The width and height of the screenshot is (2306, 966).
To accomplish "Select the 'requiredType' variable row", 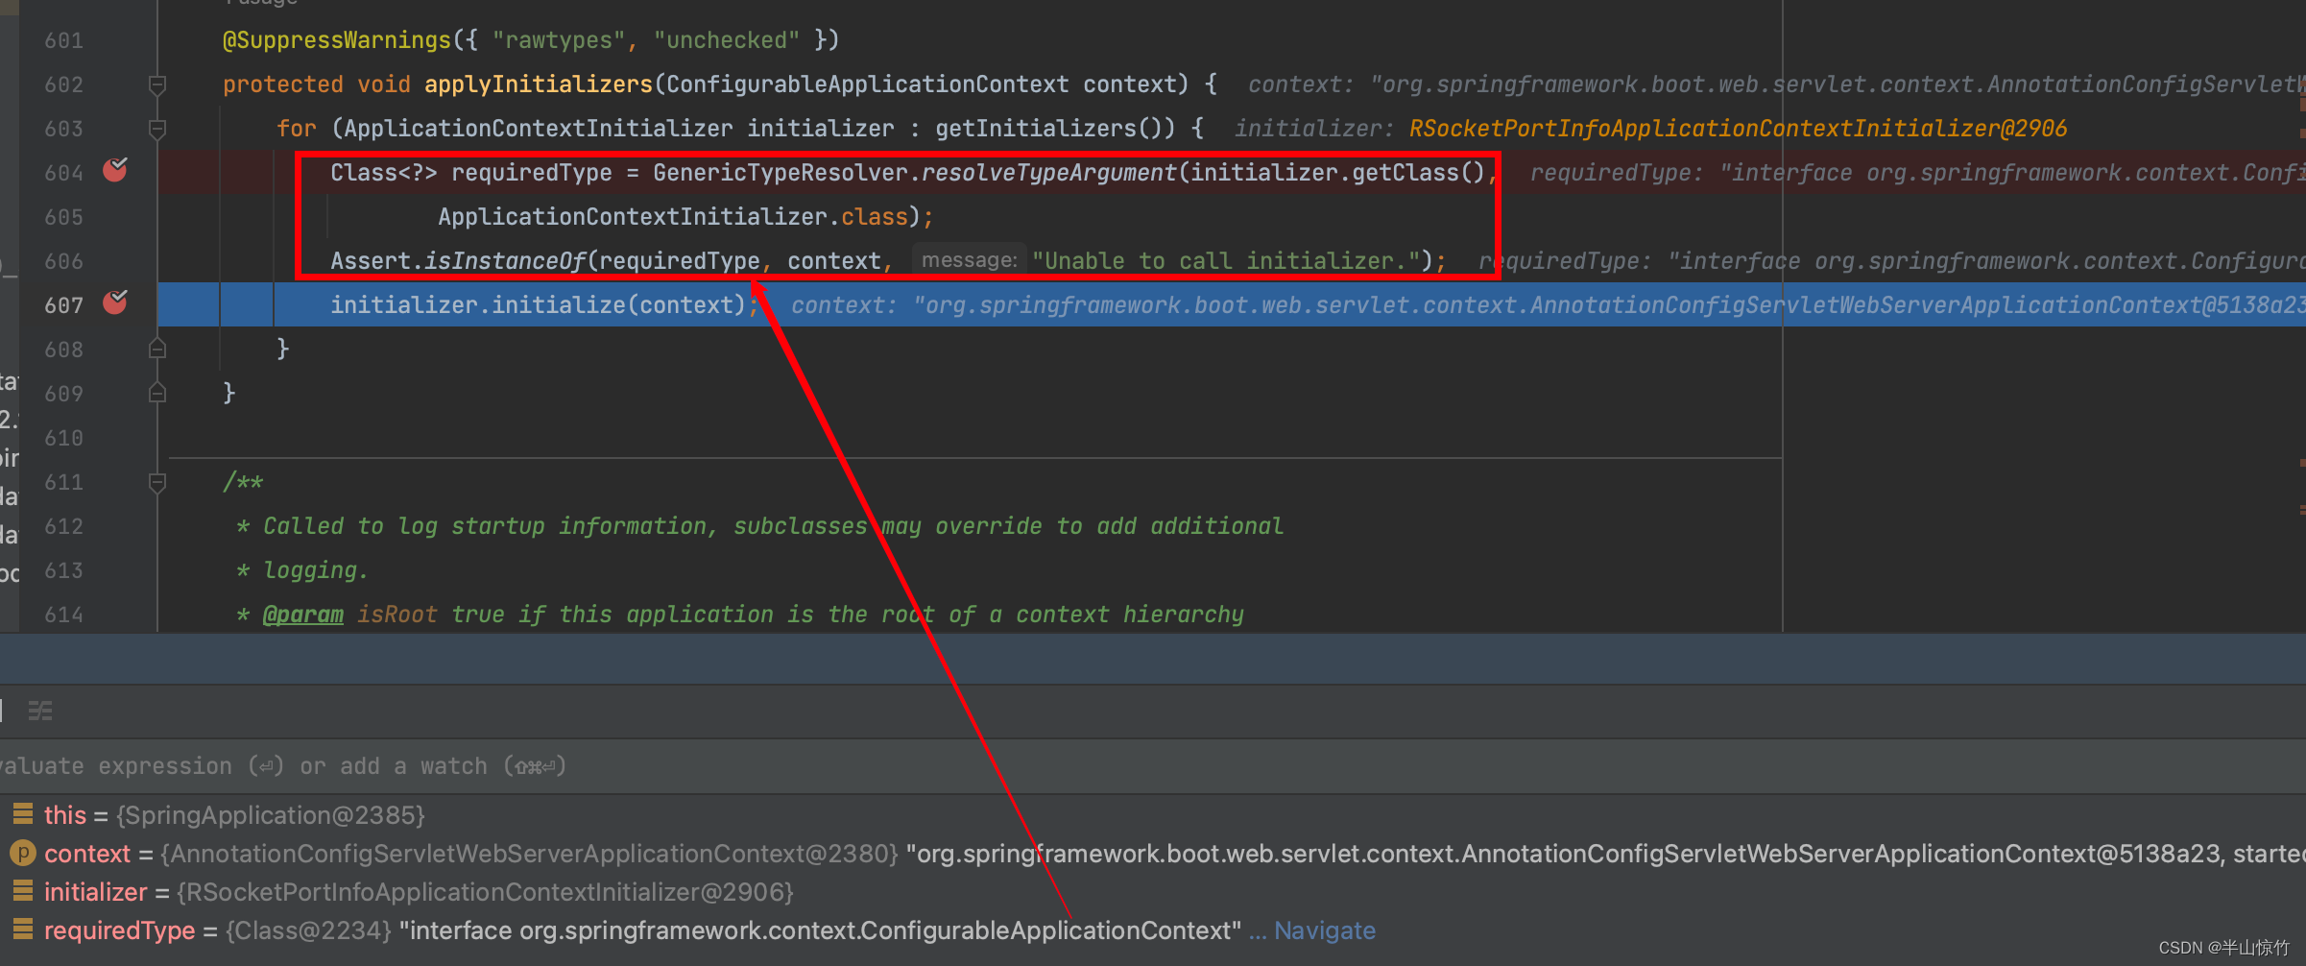I will (1153, 930).
